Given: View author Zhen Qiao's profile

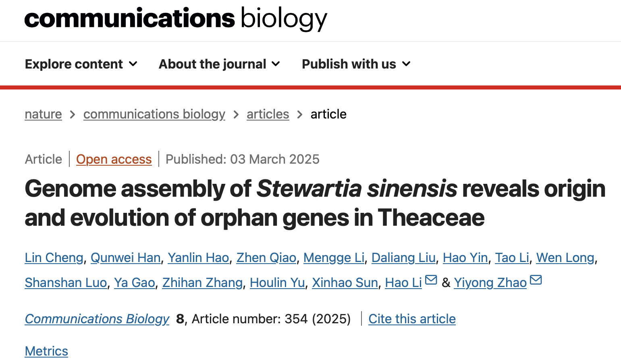Looking at the screenshot, I should [266, 258].
